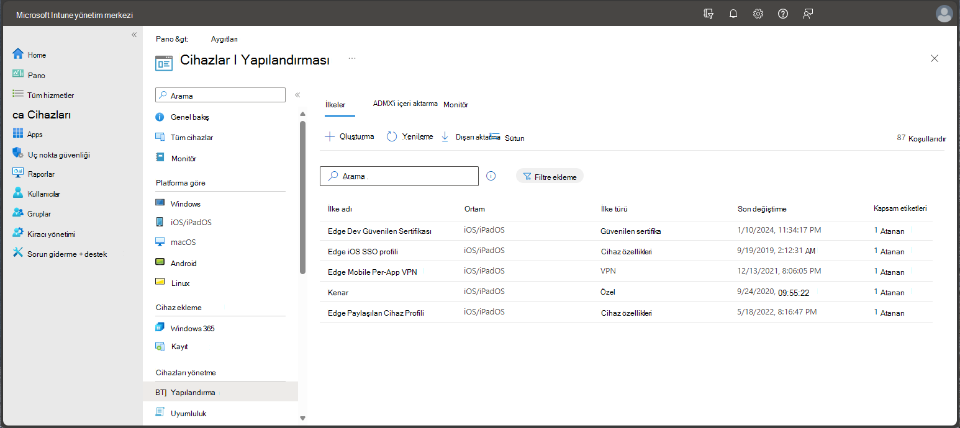Open the notifications bell icon
This screenshot has height=428, width=960.
pos(733,14)
